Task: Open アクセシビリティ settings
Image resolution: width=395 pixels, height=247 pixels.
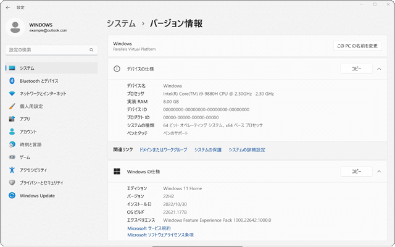Action: [x=52, y=170]
